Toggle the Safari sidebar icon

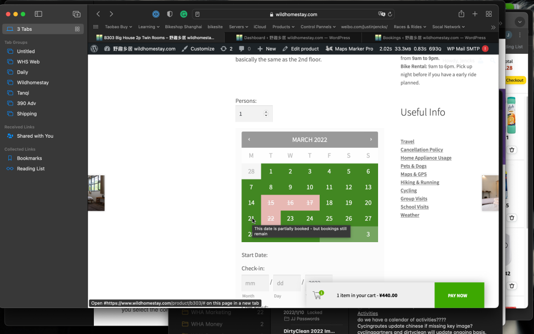pyautogui.click(x=39, y=14)
